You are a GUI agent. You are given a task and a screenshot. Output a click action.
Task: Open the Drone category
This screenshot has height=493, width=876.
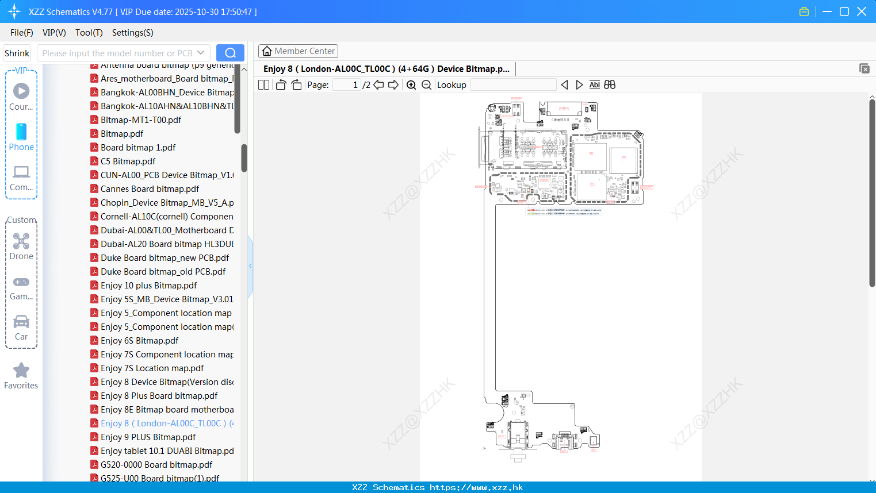(x=21, y=246)
